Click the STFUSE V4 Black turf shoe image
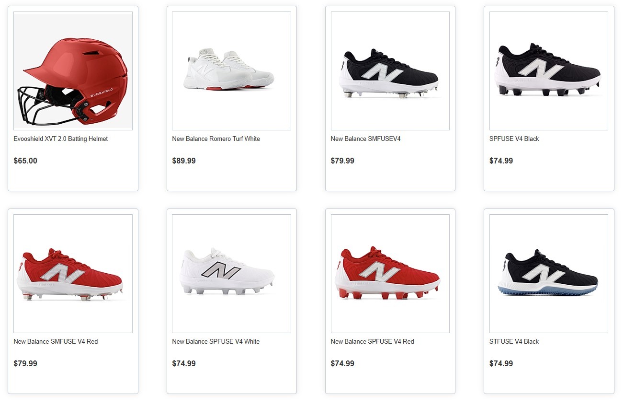 coord(548,274)
